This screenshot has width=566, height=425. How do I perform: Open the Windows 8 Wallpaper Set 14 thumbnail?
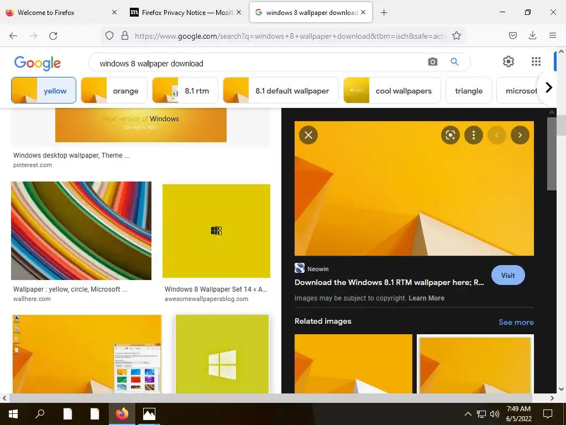coord(216,231)
